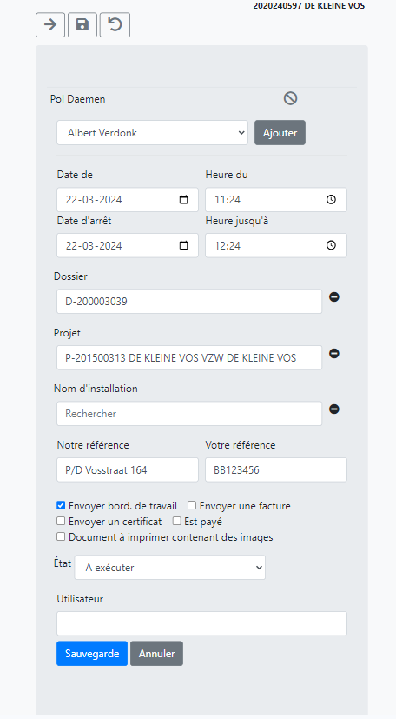Click the floppy disk save icon

click(x=82, y=24)
